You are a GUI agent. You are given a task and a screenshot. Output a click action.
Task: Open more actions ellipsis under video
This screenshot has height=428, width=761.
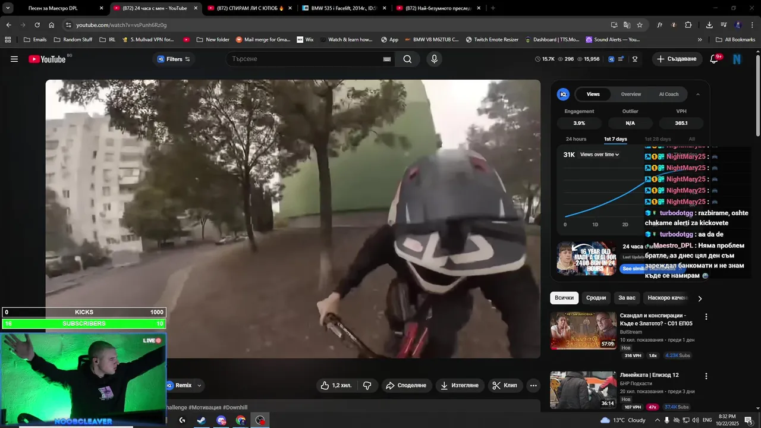(x=533, y=385)
